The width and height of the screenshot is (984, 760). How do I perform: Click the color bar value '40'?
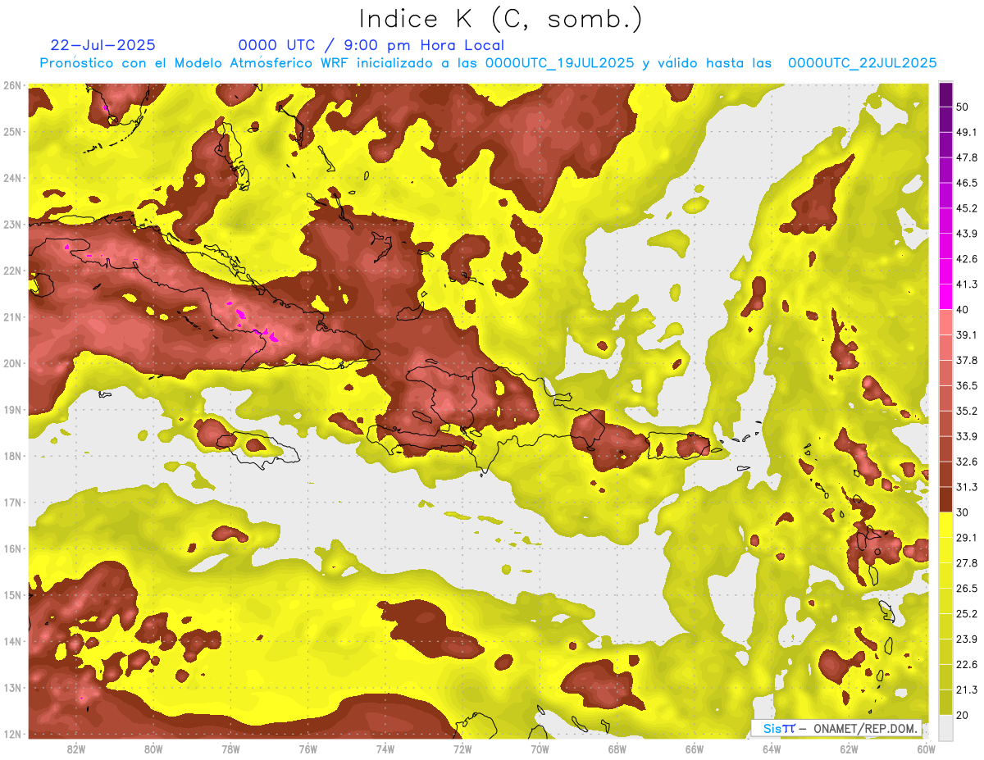[963, 310]
